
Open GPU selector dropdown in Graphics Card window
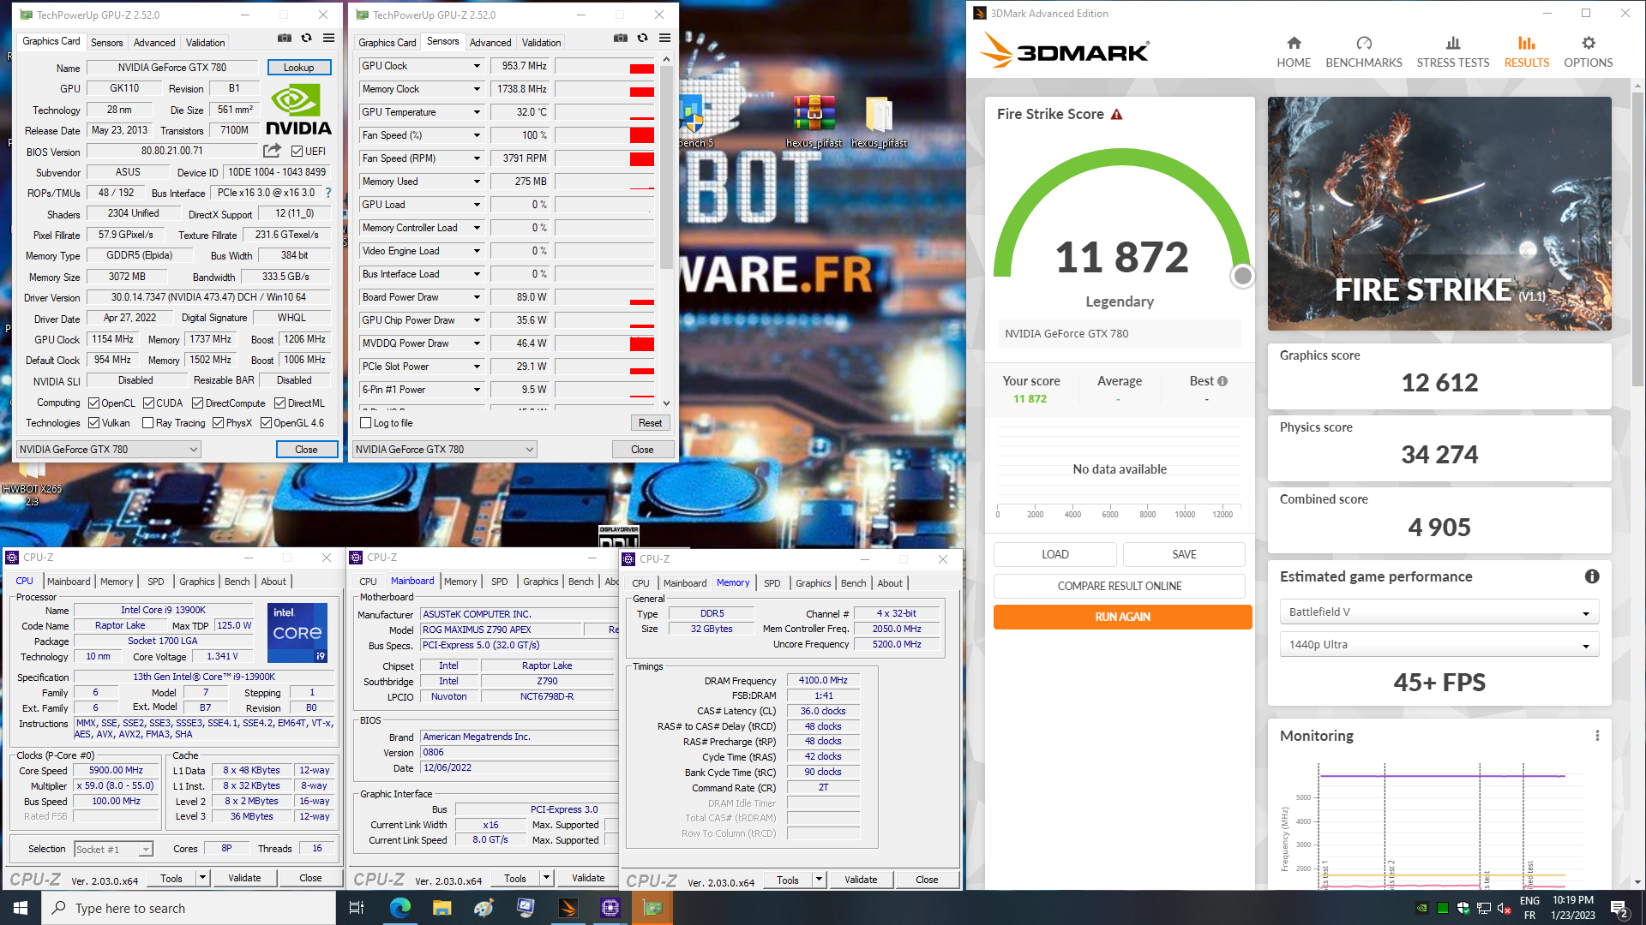109,449
